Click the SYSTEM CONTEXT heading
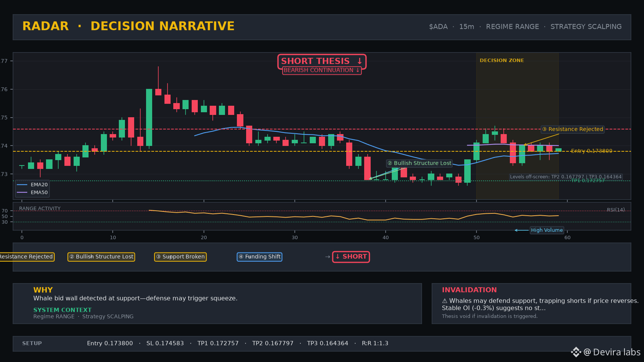 tap(62, 310)
